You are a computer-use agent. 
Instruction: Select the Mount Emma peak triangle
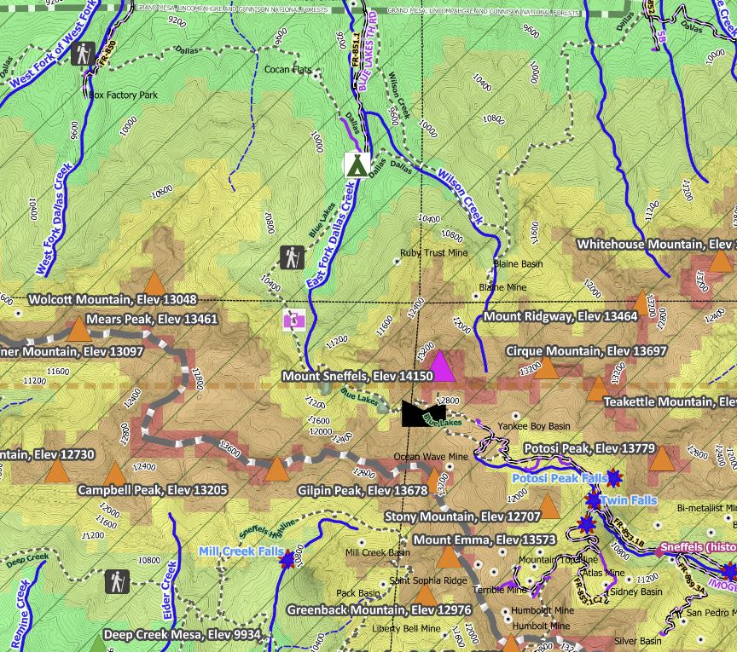pyautogui.click(x=449, y=557)
